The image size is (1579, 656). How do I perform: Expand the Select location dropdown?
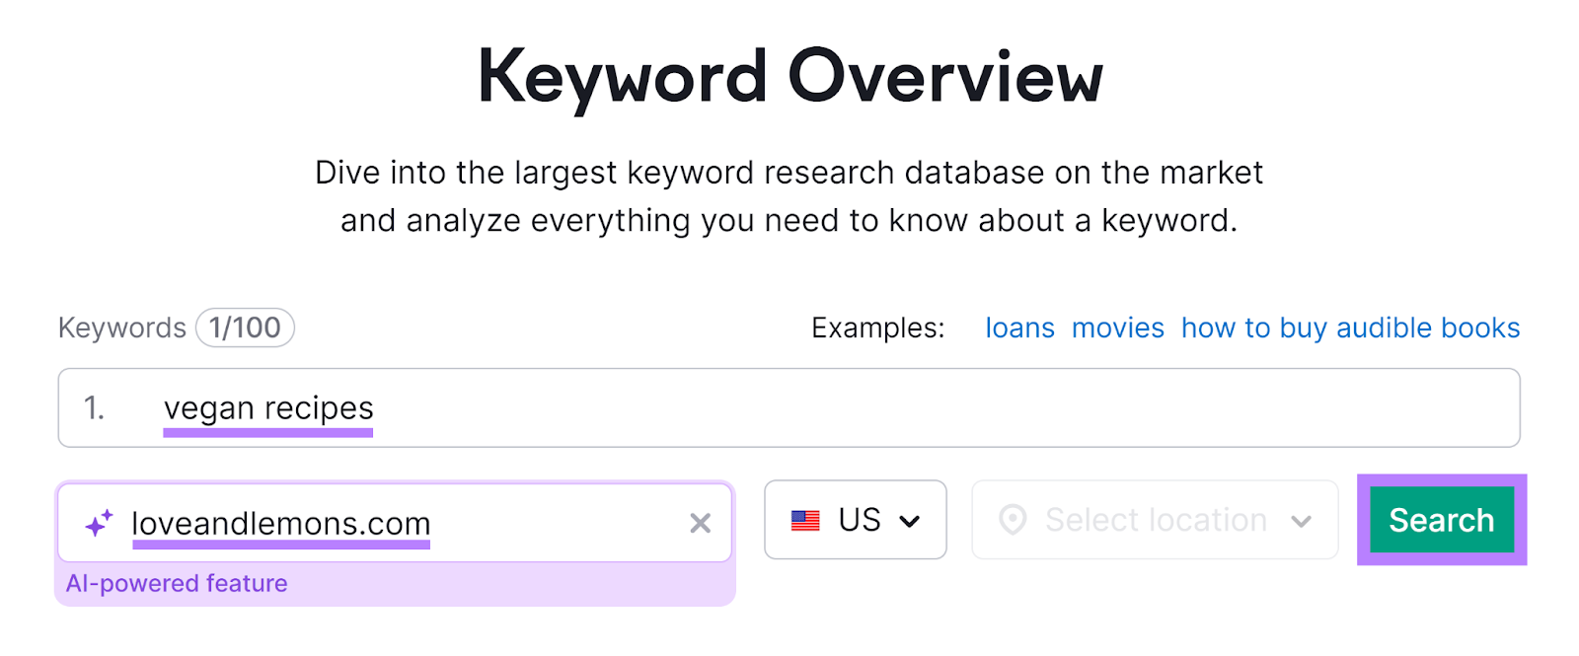(x=1155, y=520)
